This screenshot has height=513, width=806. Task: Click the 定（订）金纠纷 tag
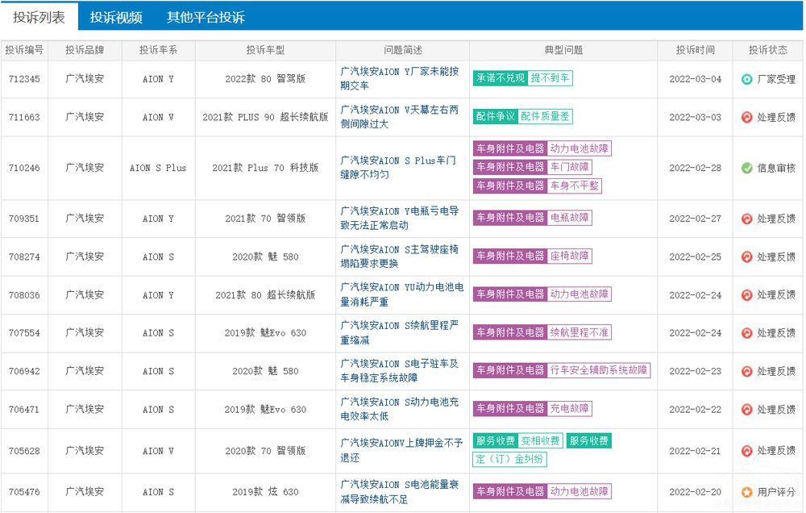[509, 460]
